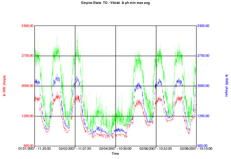Select the red 2000.00 left axis value
231x159 pixels.
click(28, 86)
